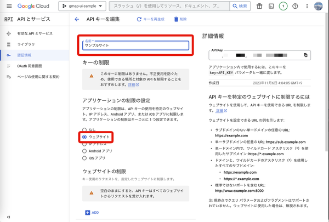The height and width of the screenshot is (222, 329).
Task: Open the three-dot more options menu
Action: [307, 6]
